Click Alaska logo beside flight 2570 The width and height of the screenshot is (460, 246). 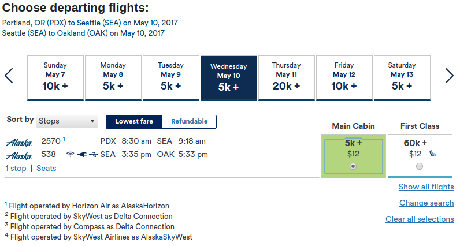click(18, 141)
